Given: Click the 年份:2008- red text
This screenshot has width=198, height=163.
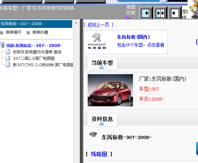Looking at the screenshot, I should (x=151, y=99).
